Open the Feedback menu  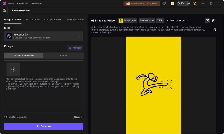click(36, 3)
